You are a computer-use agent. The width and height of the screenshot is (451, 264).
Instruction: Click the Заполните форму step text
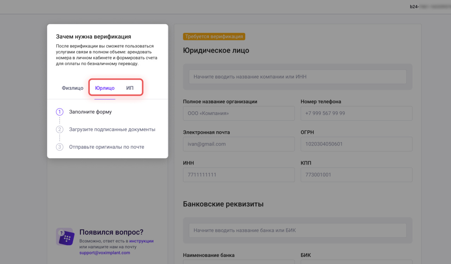tap(90, 112)
